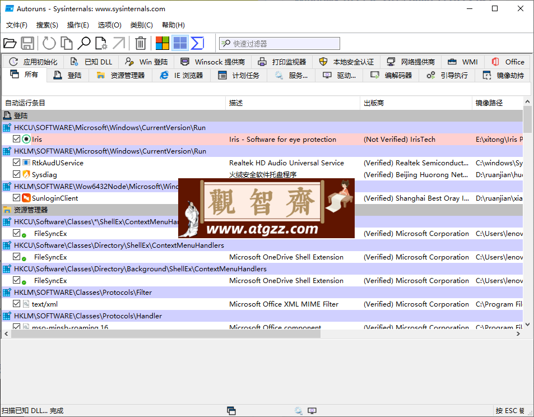Switch to the 镜像劫持 tab
Screen dimensions: 534x417
(503, 75)
